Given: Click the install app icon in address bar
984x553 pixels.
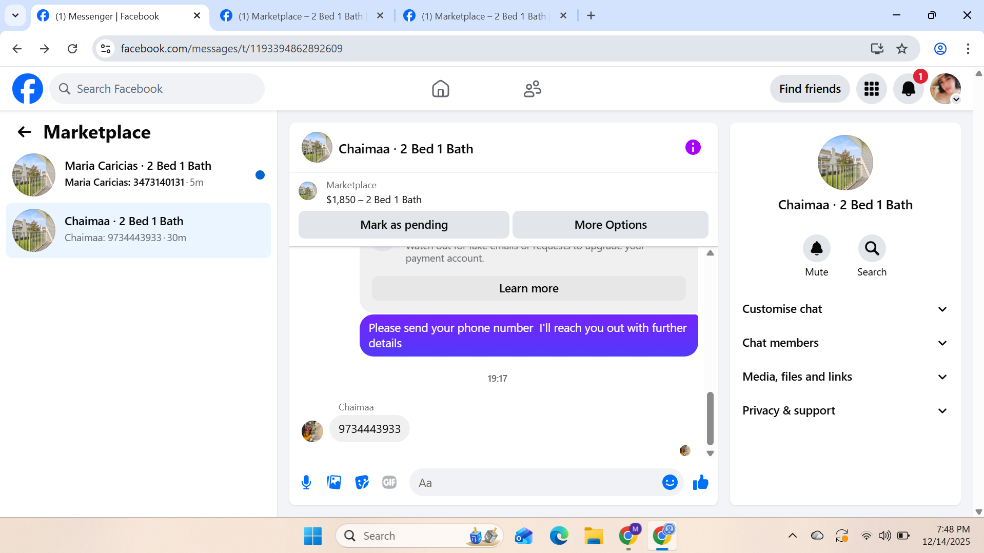Looking at the screenshot, I should [877, 49].
